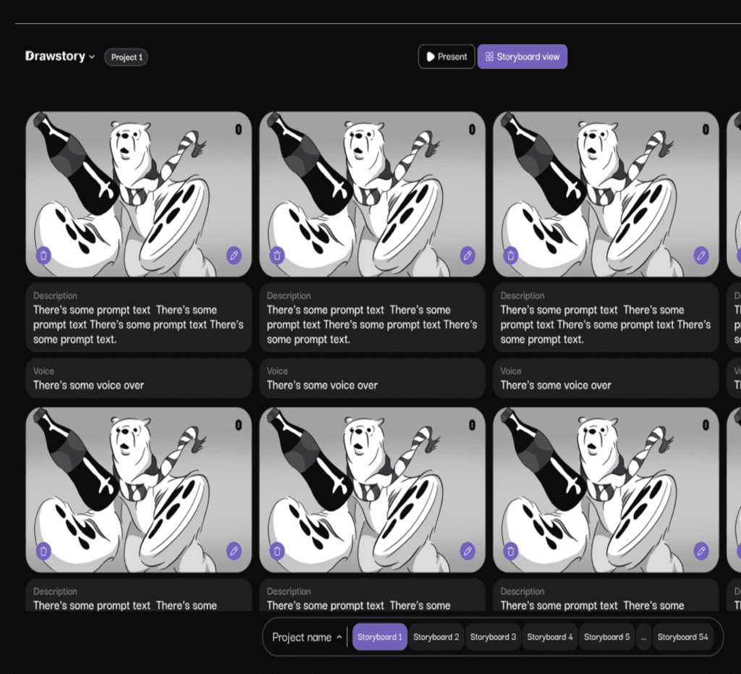Open more options on second bottom-row card
Image resolution: width=741 pixels, height=674 pixels.
[x=472, y=426]
